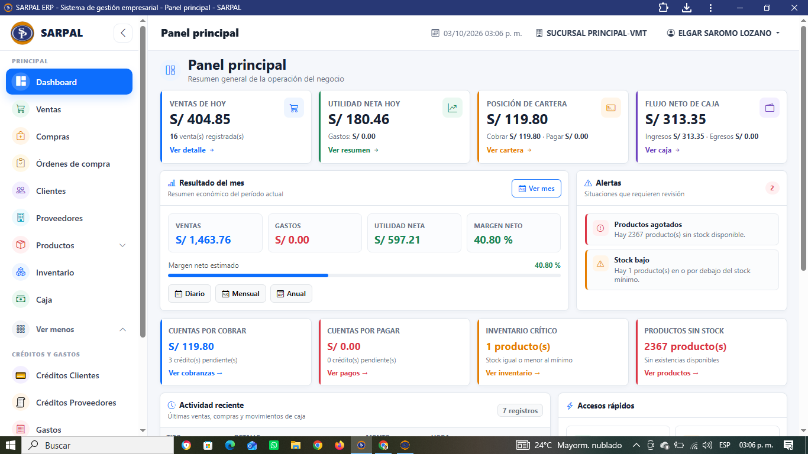
Task: Open the Proveedores section
Action: tap(69, 218)
